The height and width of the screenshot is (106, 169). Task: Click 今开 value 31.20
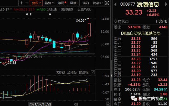point(136,104)
